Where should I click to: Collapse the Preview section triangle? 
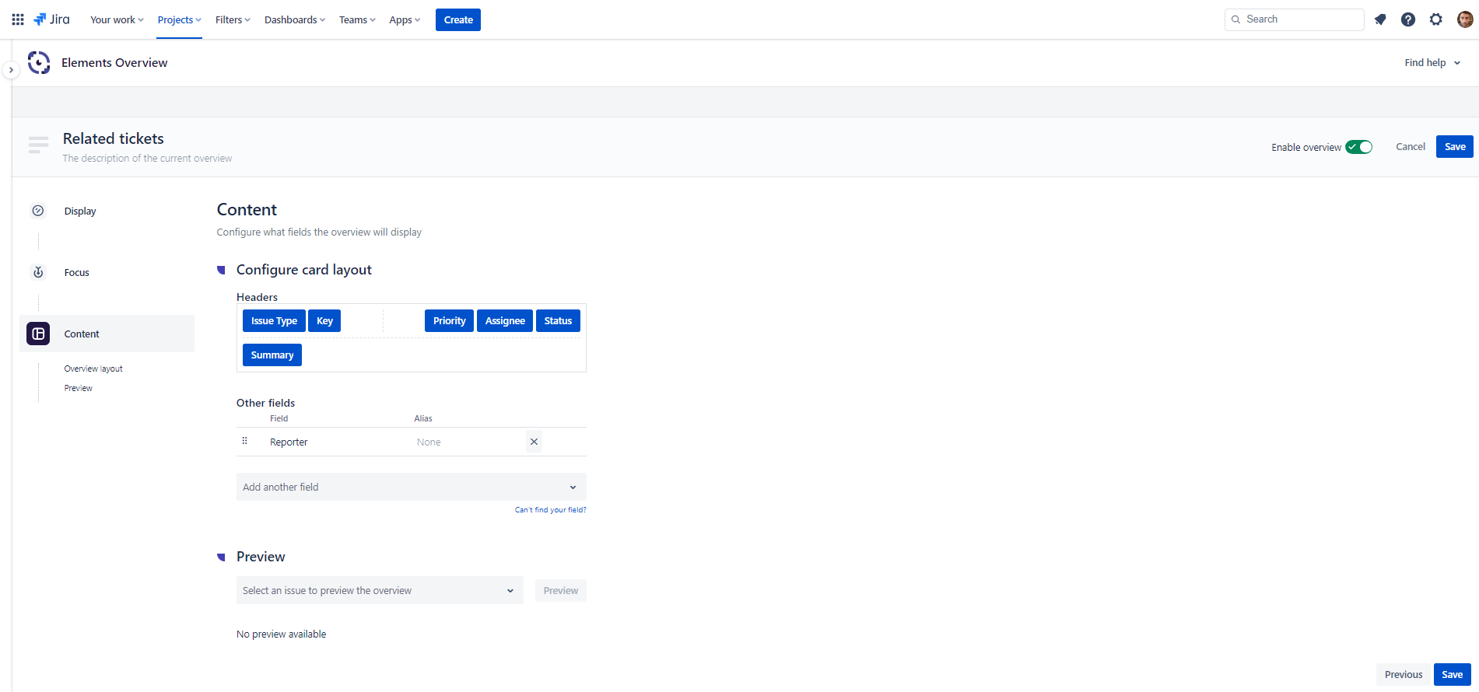click(221, 557)
